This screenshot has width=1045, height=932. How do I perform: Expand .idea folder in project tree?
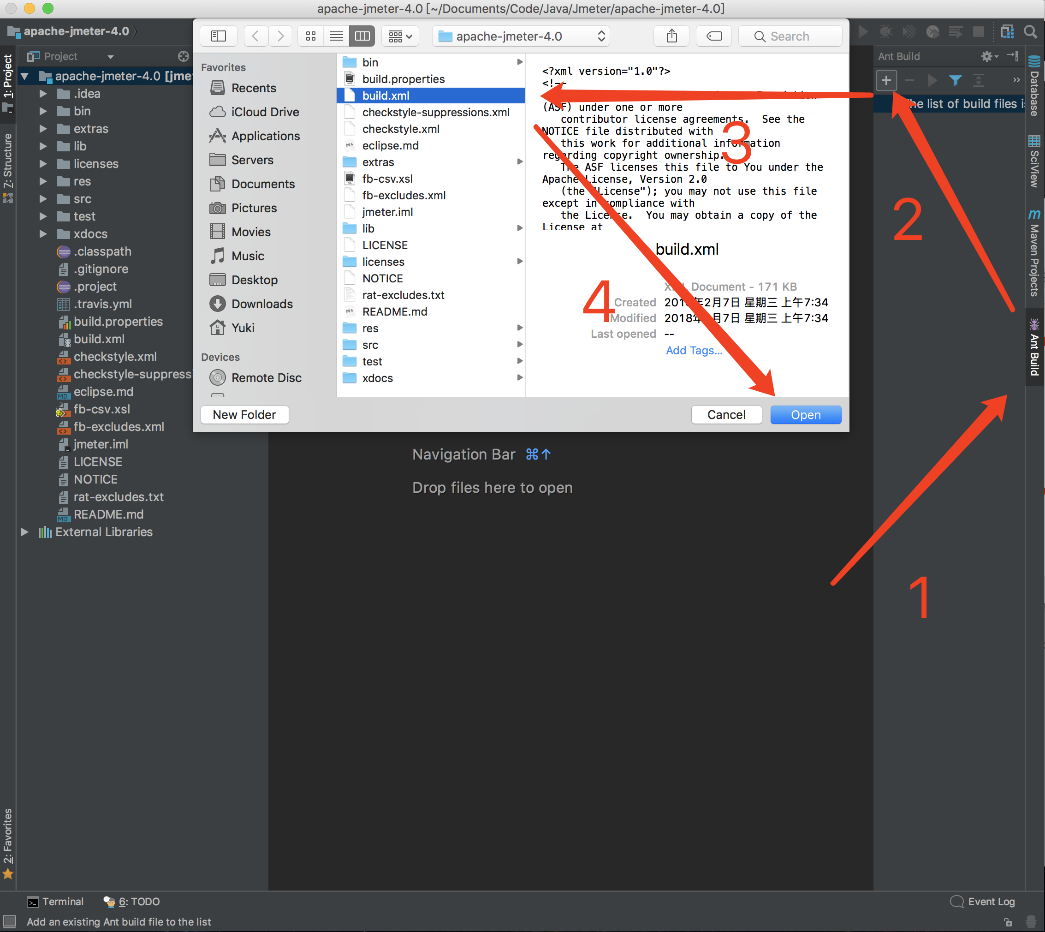click(43, 94)
